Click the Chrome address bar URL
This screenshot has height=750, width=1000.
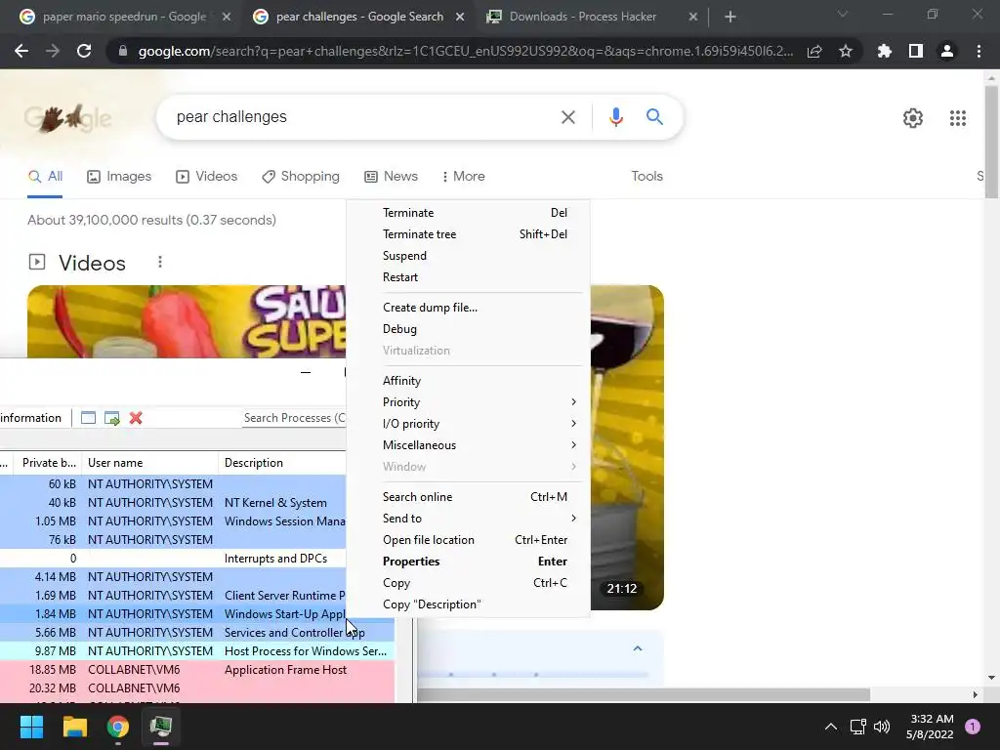coord(466,51)
